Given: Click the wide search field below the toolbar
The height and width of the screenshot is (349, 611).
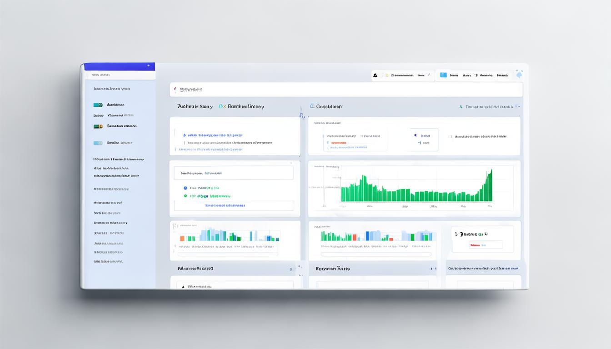Looking at the screenshot, I should pyautogui.click(x=346, y=90).
